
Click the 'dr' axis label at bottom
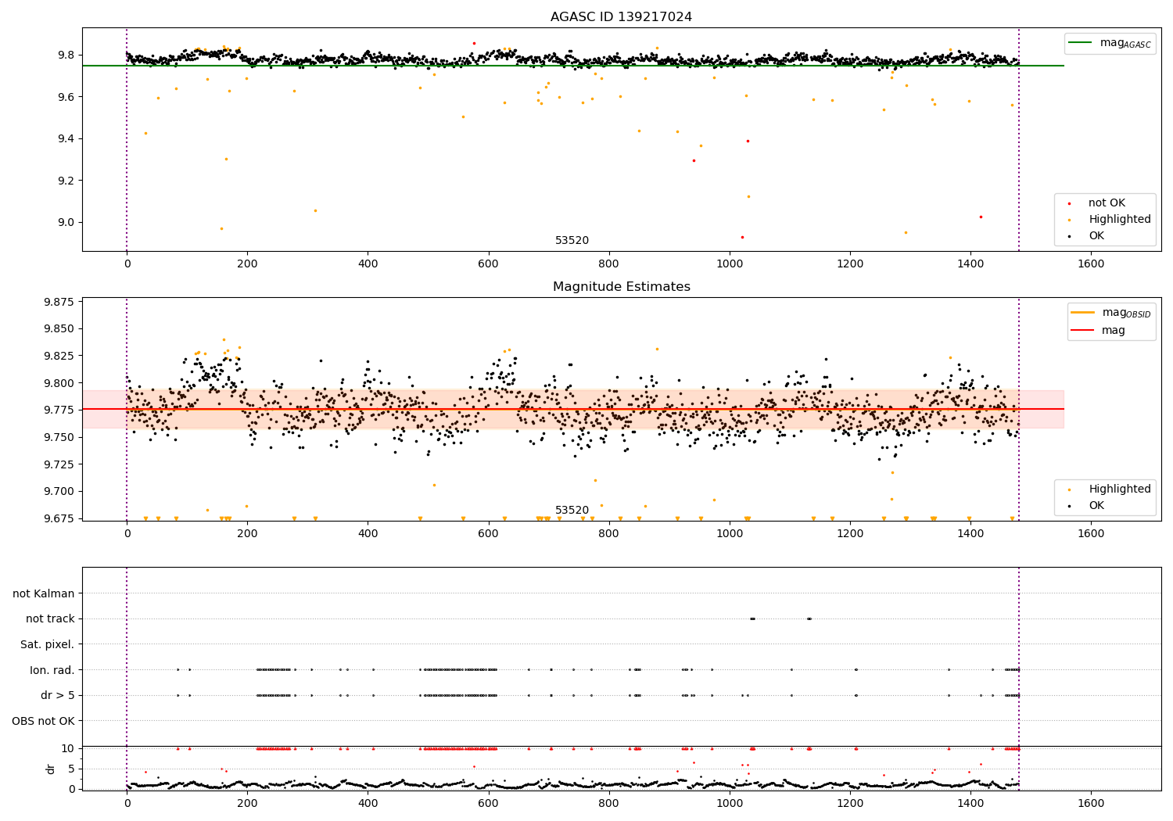pos(51,769)
